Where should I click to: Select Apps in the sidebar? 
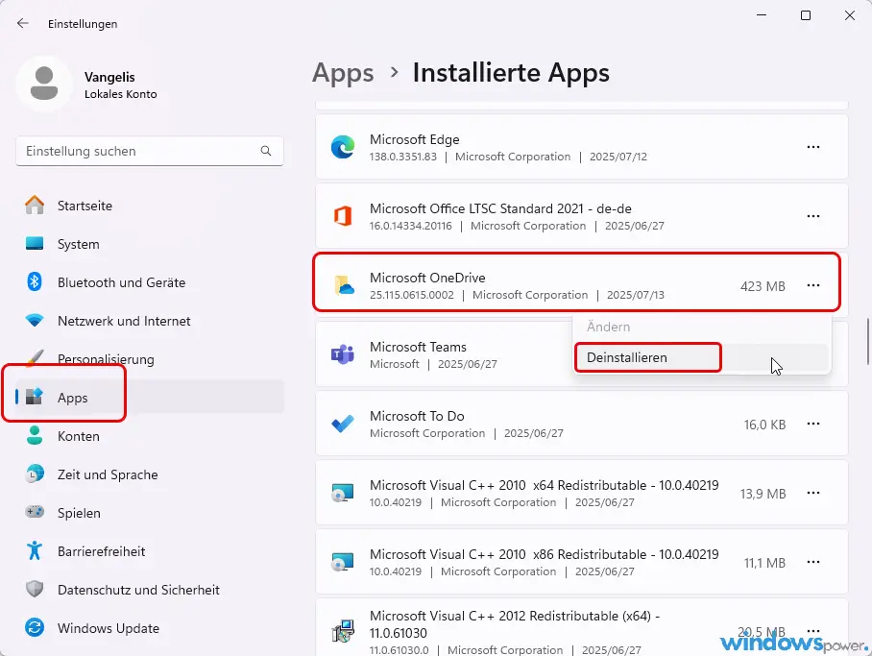pyautogui.click(x=150, y=398)
